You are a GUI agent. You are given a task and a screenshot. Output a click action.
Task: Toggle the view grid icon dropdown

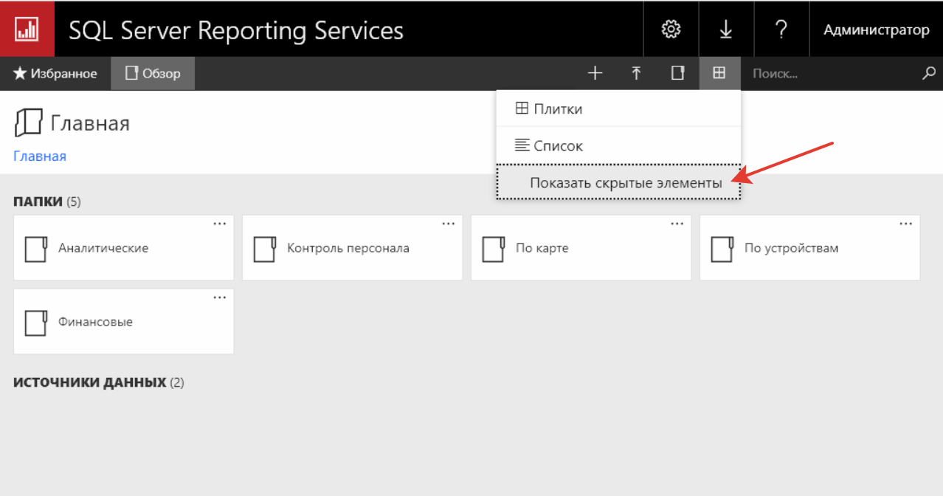(719, 73)
